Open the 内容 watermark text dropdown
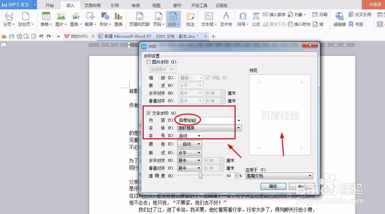 (x=239, y=120)
